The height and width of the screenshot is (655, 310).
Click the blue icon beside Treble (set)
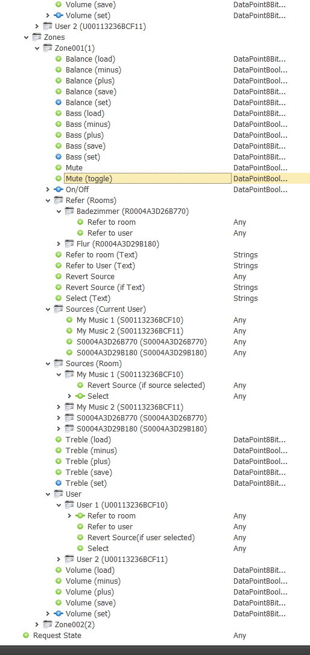[x=59, y=483]
